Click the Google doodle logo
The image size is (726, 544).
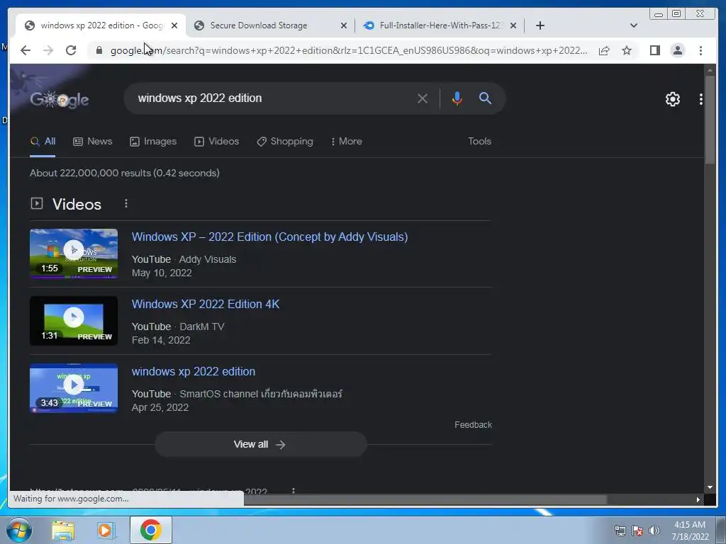[x=60, y=99]
